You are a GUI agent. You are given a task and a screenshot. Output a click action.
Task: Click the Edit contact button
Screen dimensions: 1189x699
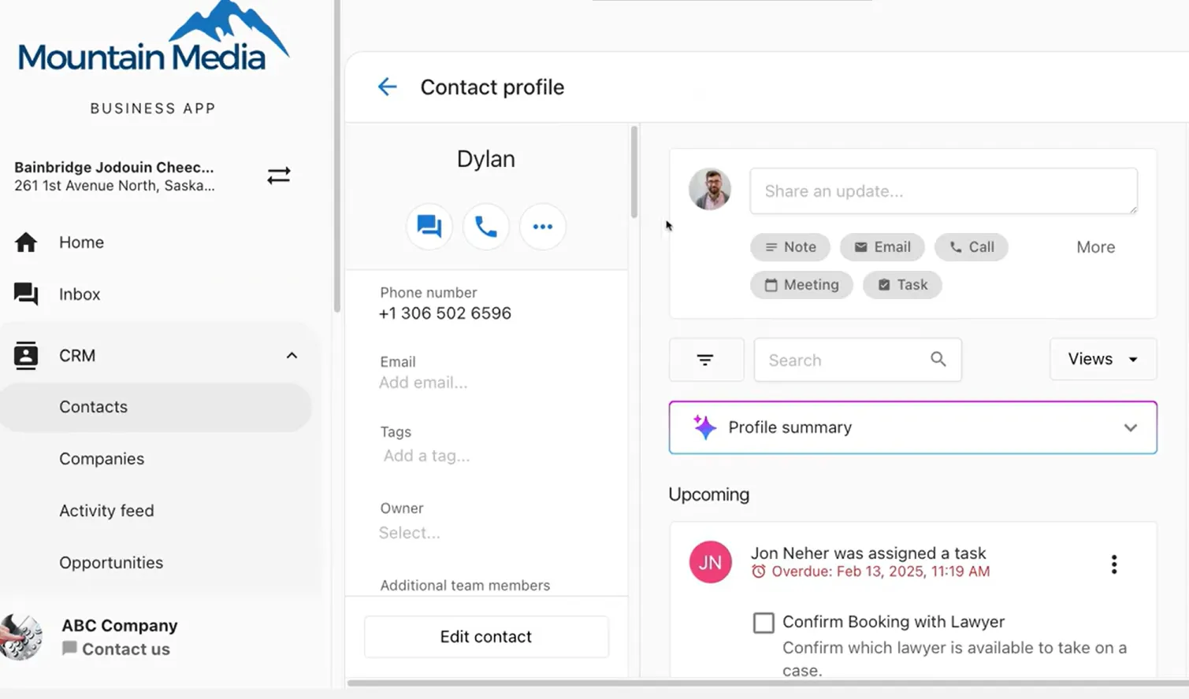click(x=485, y=636)
